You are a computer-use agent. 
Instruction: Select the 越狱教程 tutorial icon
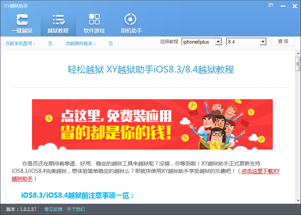[58, 23]
